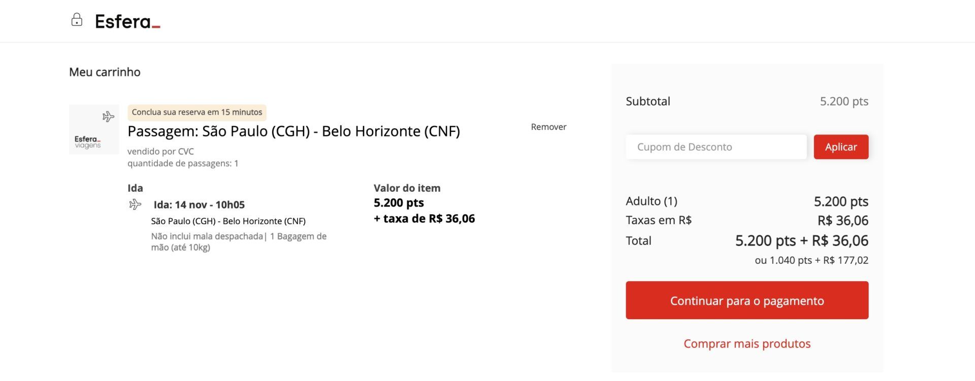Click the São Paulo - Belo Horizonte ticket title
Screen dimensions: 975x381
click(294, 131)
